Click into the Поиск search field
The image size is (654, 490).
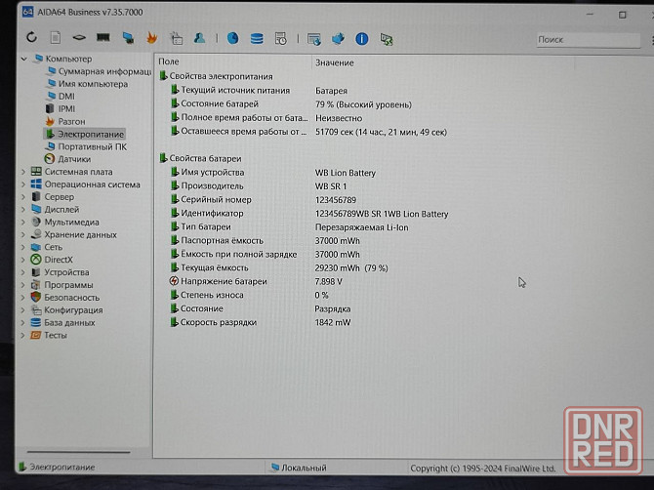(x=588, y=40)
